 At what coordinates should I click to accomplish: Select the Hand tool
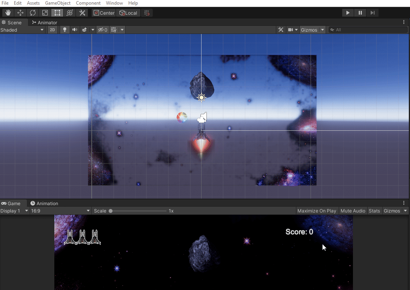coord(8,12)
